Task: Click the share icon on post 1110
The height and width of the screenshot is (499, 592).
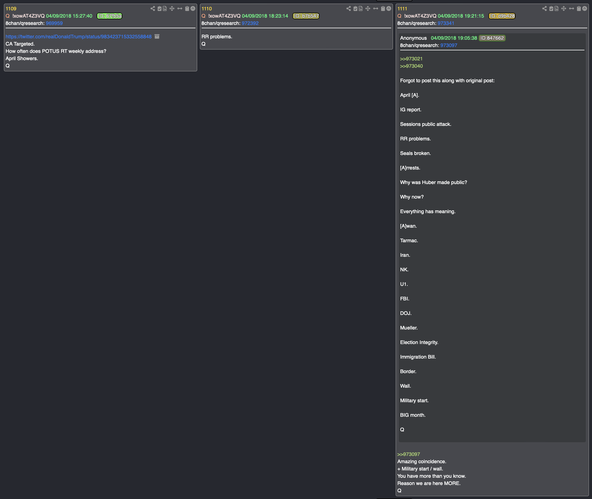Action: [349, 8]
